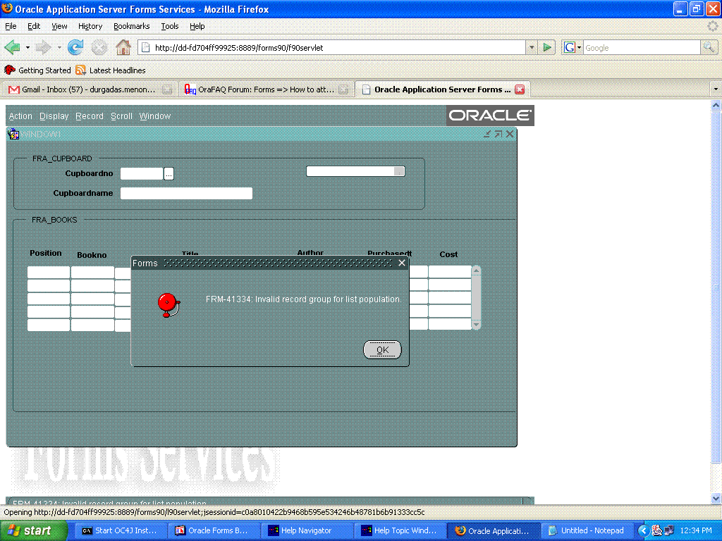Screen dimensions: 722x541
Task: Open Firefox View menu
Action: [x=59, y=26]
